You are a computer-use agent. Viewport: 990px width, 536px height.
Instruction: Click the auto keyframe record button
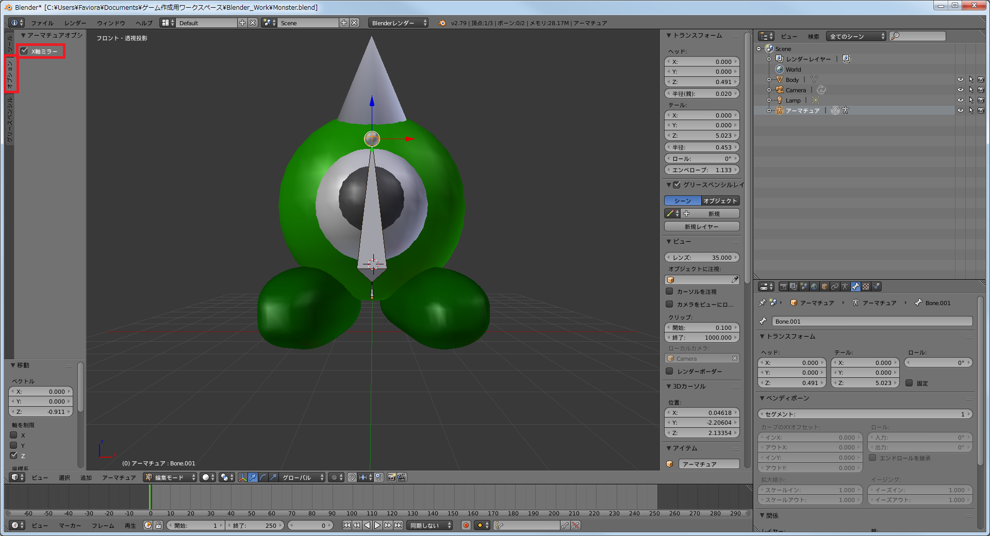pyautogui.click(x=466, y=525)
